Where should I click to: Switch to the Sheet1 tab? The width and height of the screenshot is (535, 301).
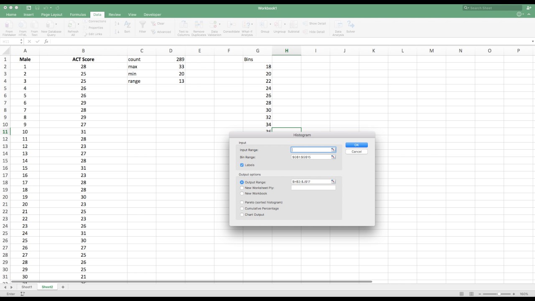click(x=27, y=287)
